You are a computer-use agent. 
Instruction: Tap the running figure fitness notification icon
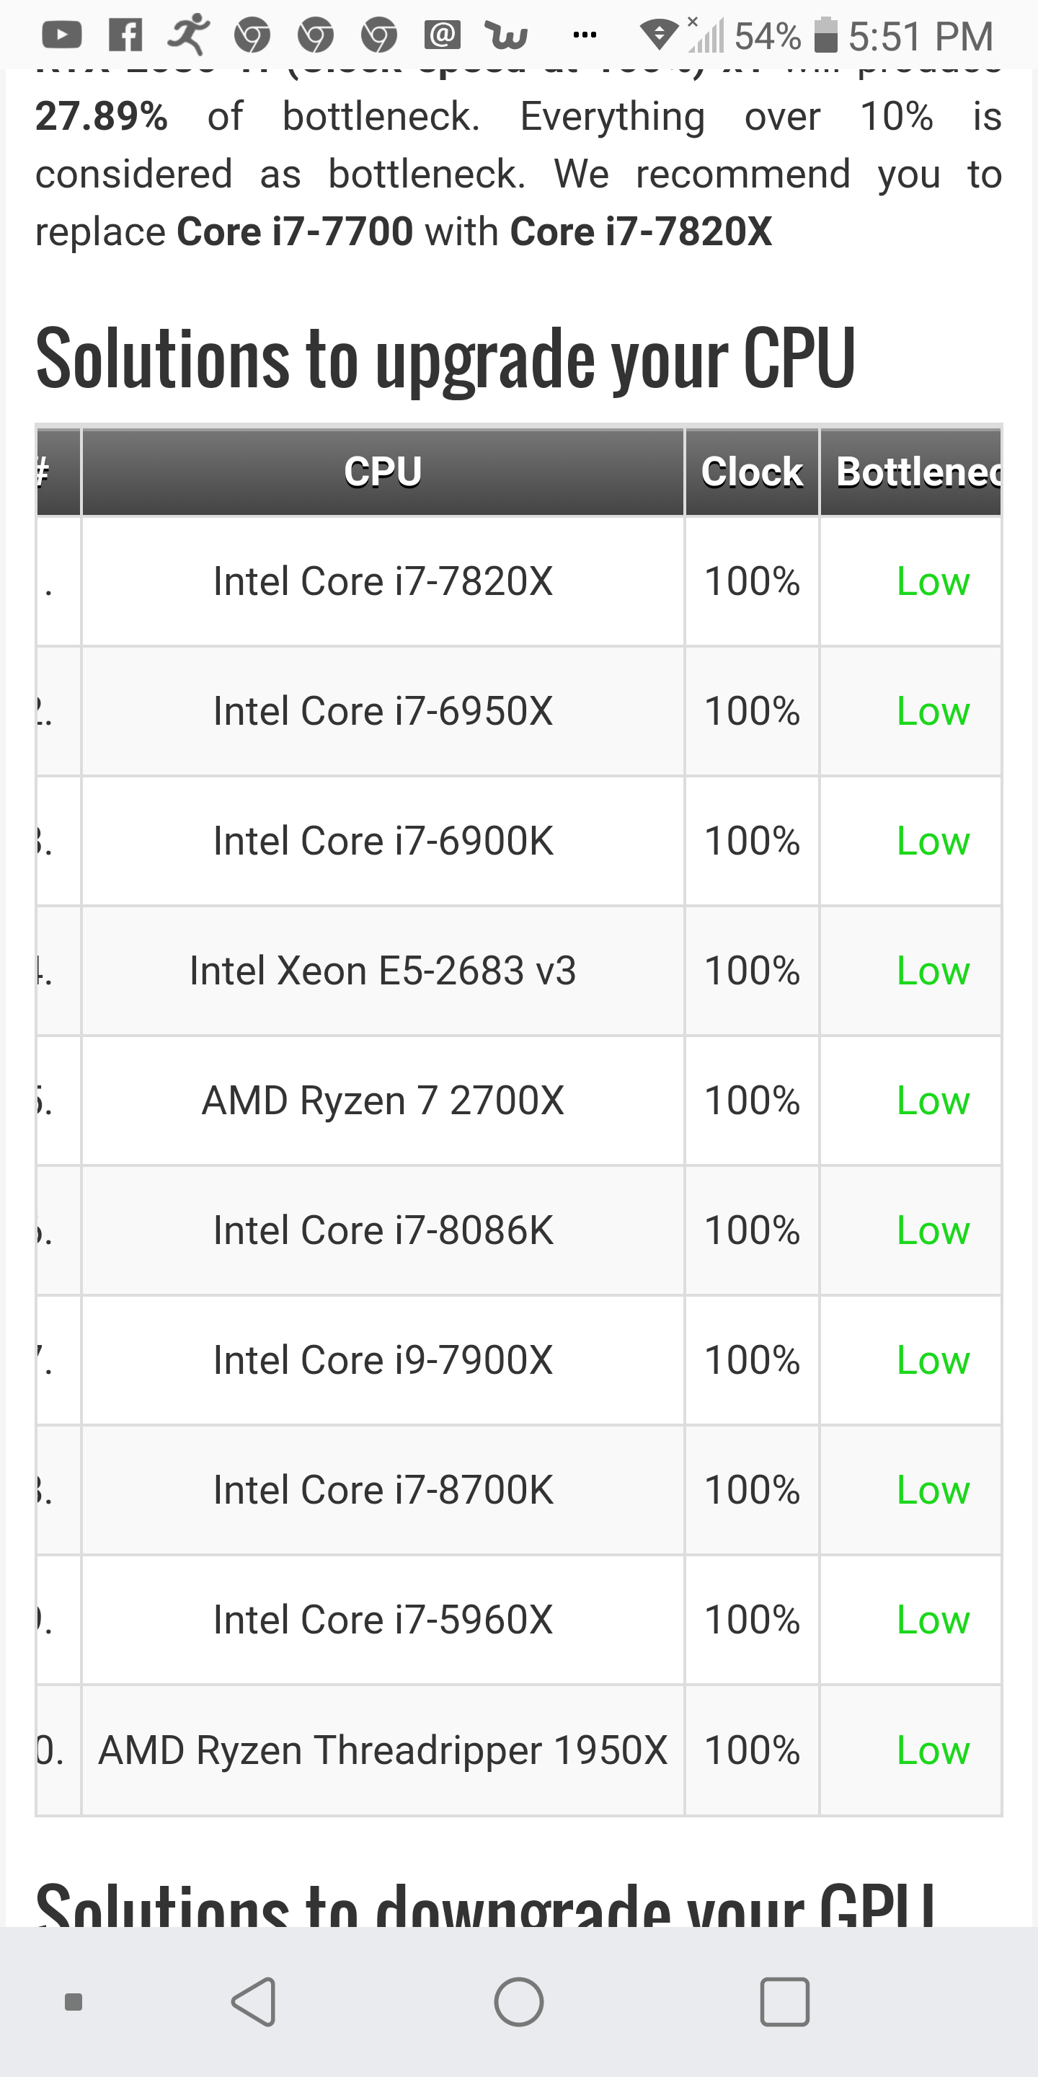pyautogui.click(x=190, y=35)
